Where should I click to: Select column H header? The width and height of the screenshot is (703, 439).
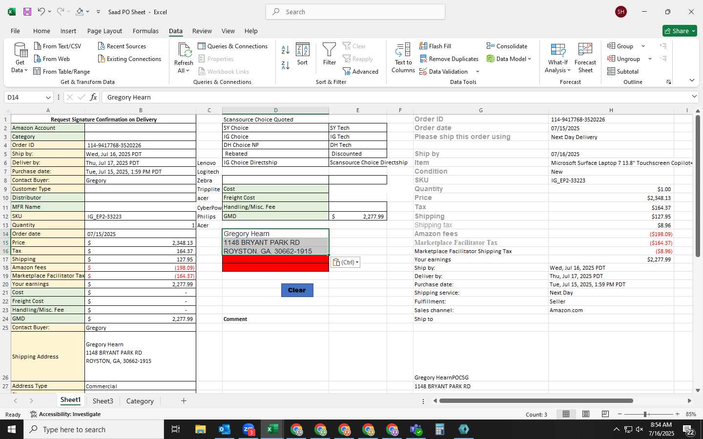611,110
